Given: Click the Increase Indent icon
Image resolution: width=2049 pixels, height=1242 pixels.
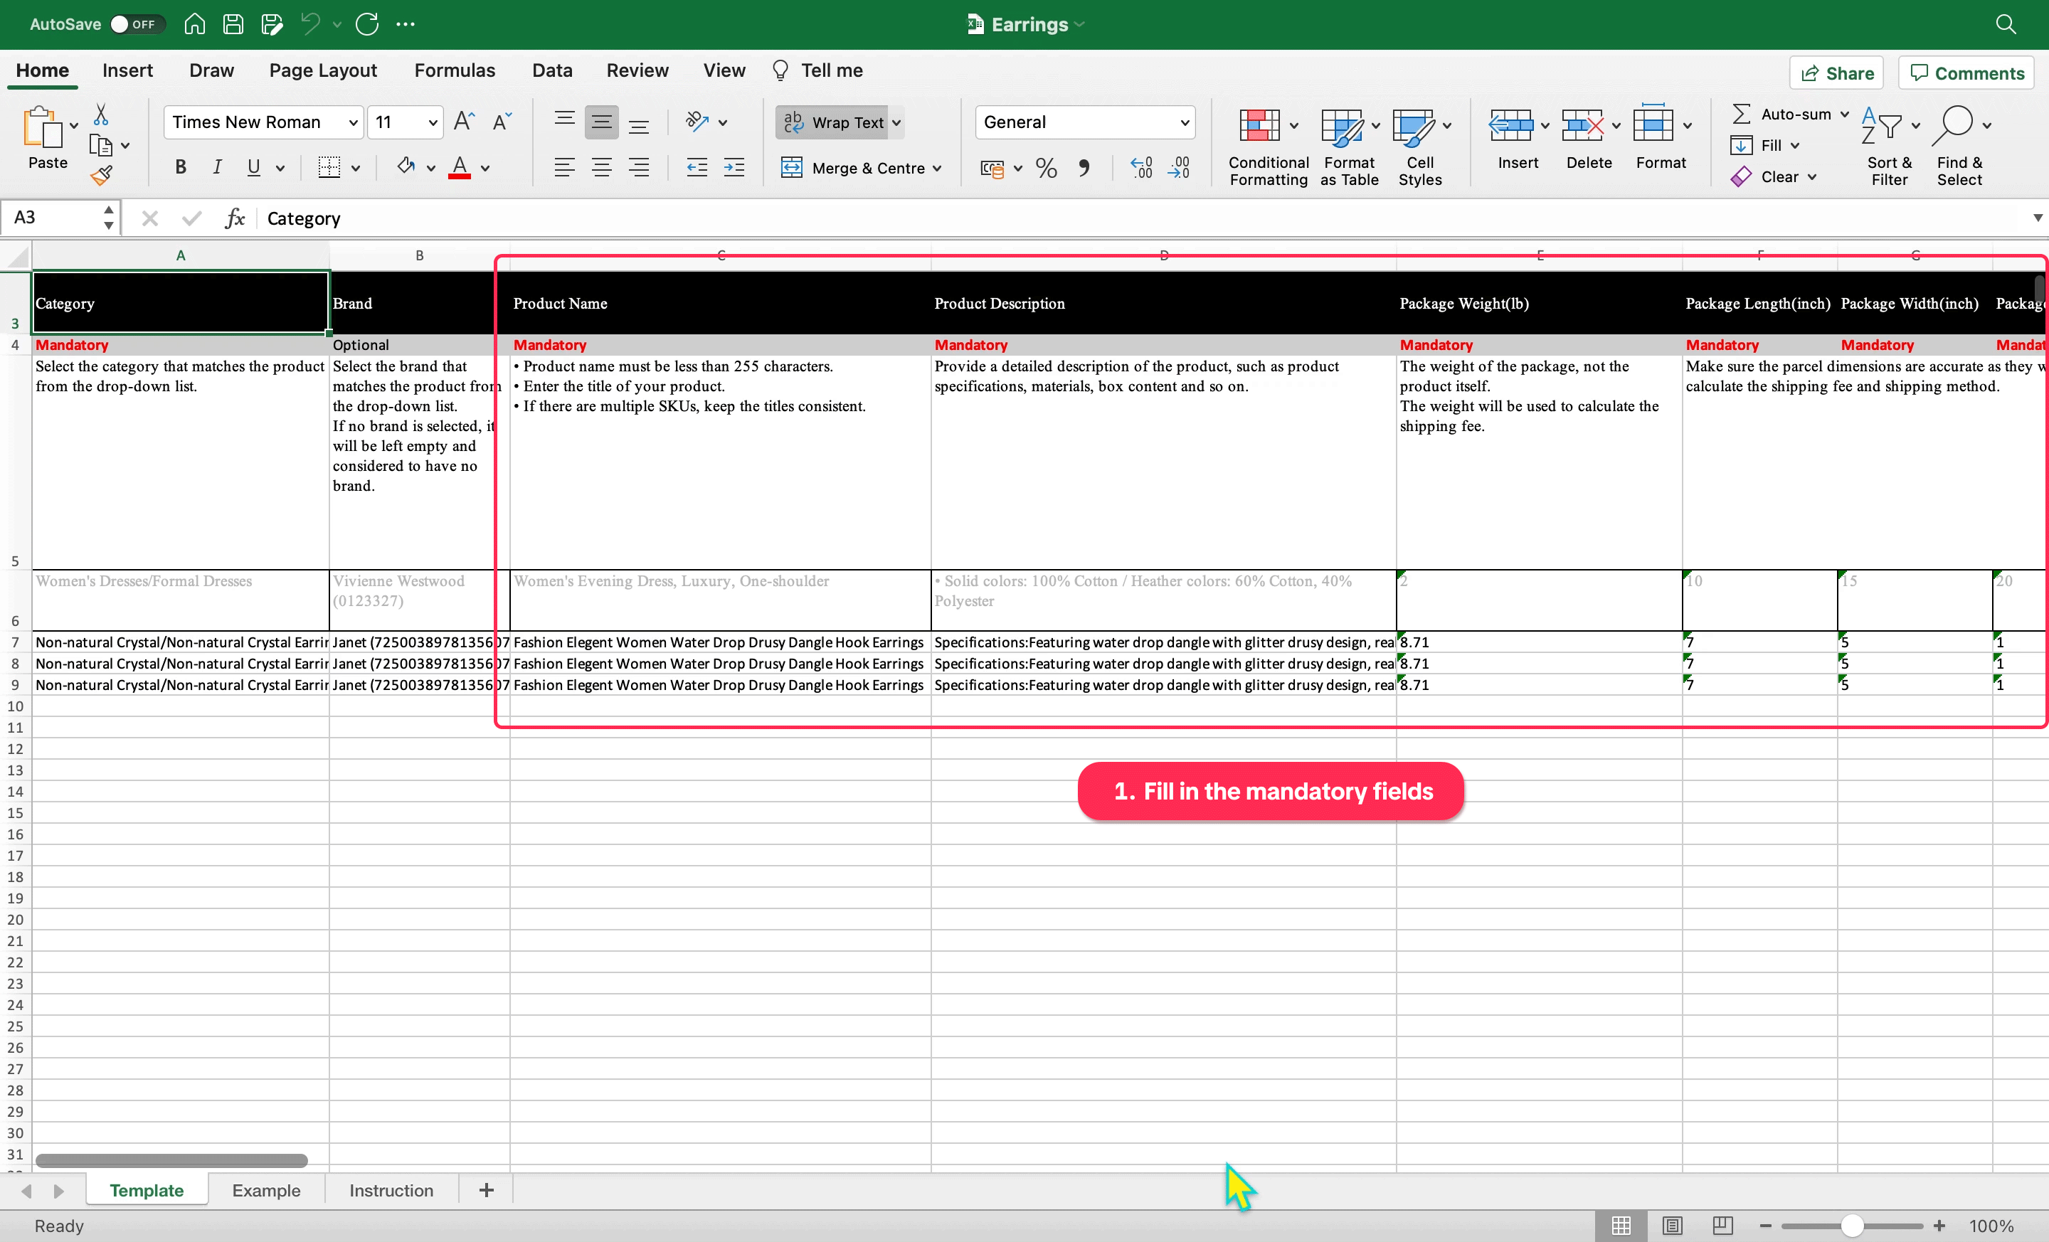Looking at the screenshot, I should (734, 168).
